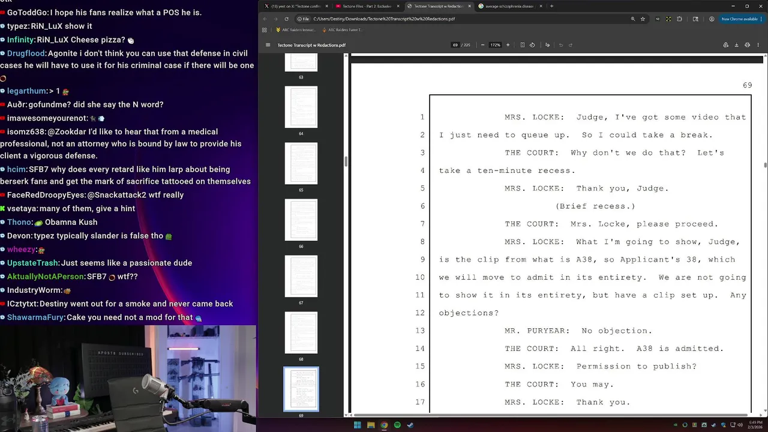Go back in Chrome
Viewport: 768px width, 432px height.
(x=265, y=19)
